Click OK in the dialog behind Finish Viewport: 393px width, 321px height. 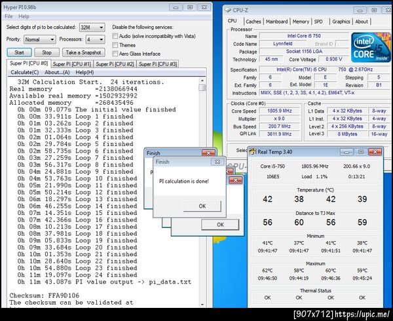coord(220,225)
